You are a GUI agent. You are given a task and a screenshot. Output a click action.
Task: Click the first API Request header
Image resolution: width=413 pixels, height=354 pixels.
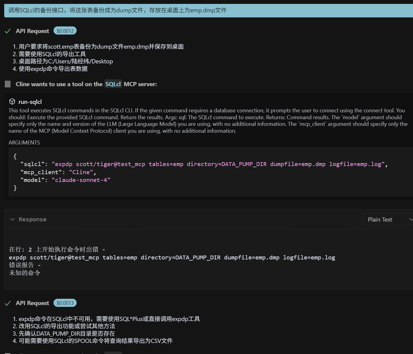(32, 31)
